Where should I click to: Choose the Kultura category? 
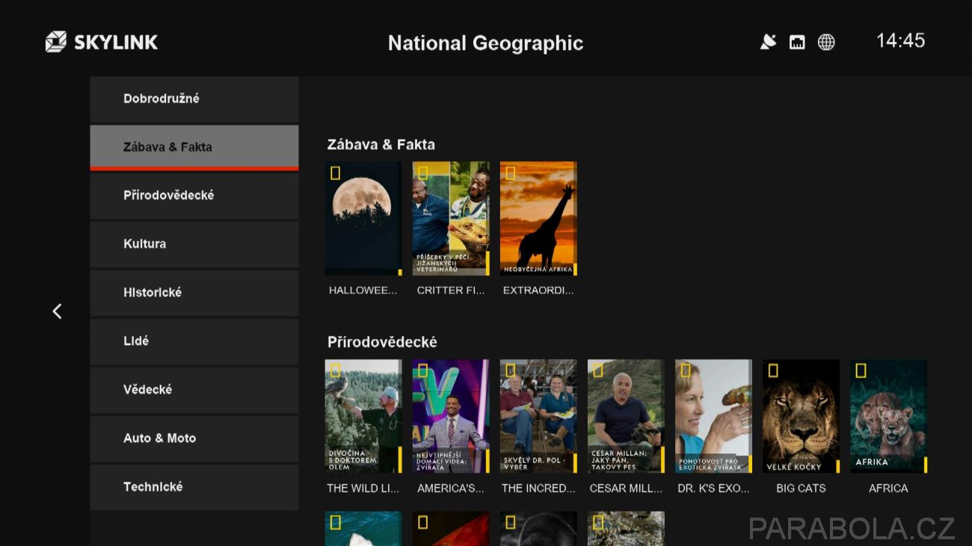(x=194, y=244)
